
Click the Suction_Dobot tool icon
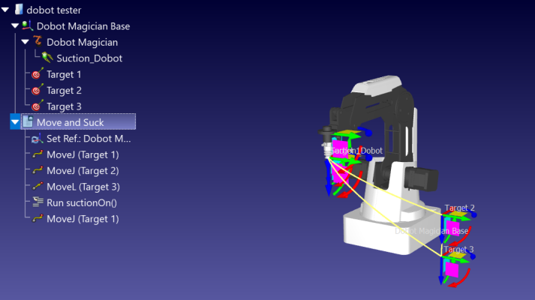pyautogui.click(x=47, y=58)
